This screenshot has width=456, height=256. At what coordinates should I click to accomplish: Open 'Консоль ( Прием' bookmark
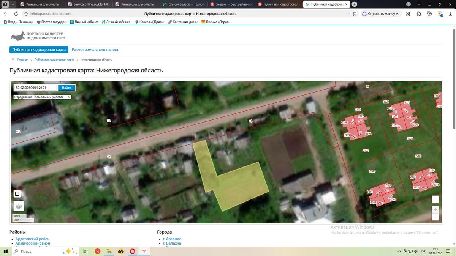click(149, 22)
